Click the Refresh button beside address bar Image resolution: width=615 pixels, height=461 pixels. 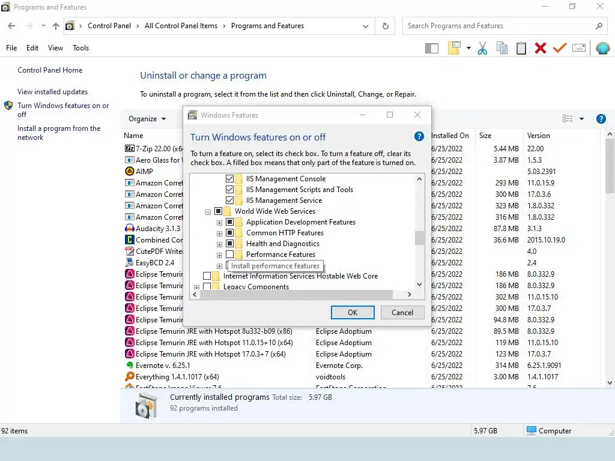[385, 26]
